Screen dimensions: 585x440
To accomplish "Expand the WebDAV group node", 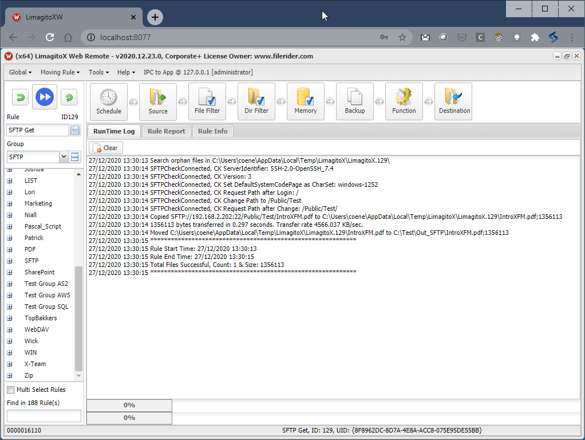I will (x=9, y=329).
